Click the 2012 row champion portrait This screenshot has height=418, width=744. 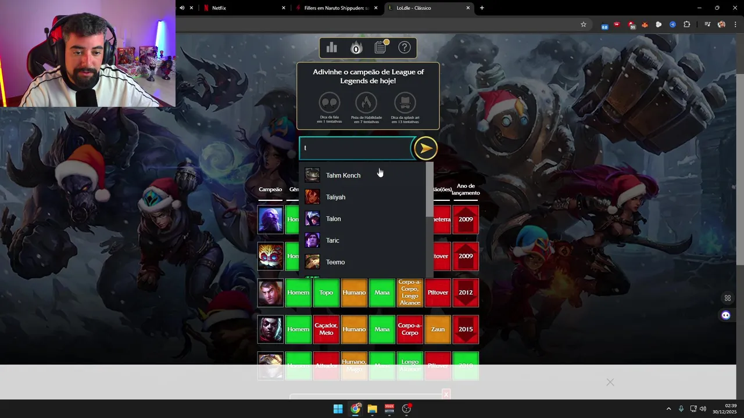(270, 293)
